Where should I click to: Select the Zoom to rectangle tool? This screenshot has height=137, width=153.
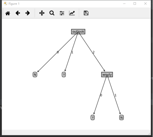52,13
